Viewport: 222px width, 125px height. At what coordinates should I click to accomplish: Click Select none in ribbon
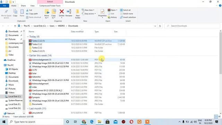(x=126, y=14)
